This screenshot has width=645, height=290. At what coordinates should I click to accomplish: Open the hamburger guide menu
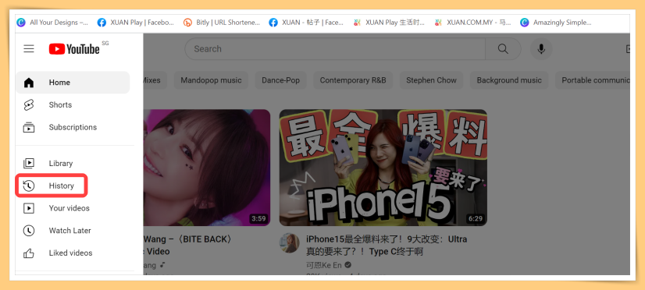click(x=29, y=49)
